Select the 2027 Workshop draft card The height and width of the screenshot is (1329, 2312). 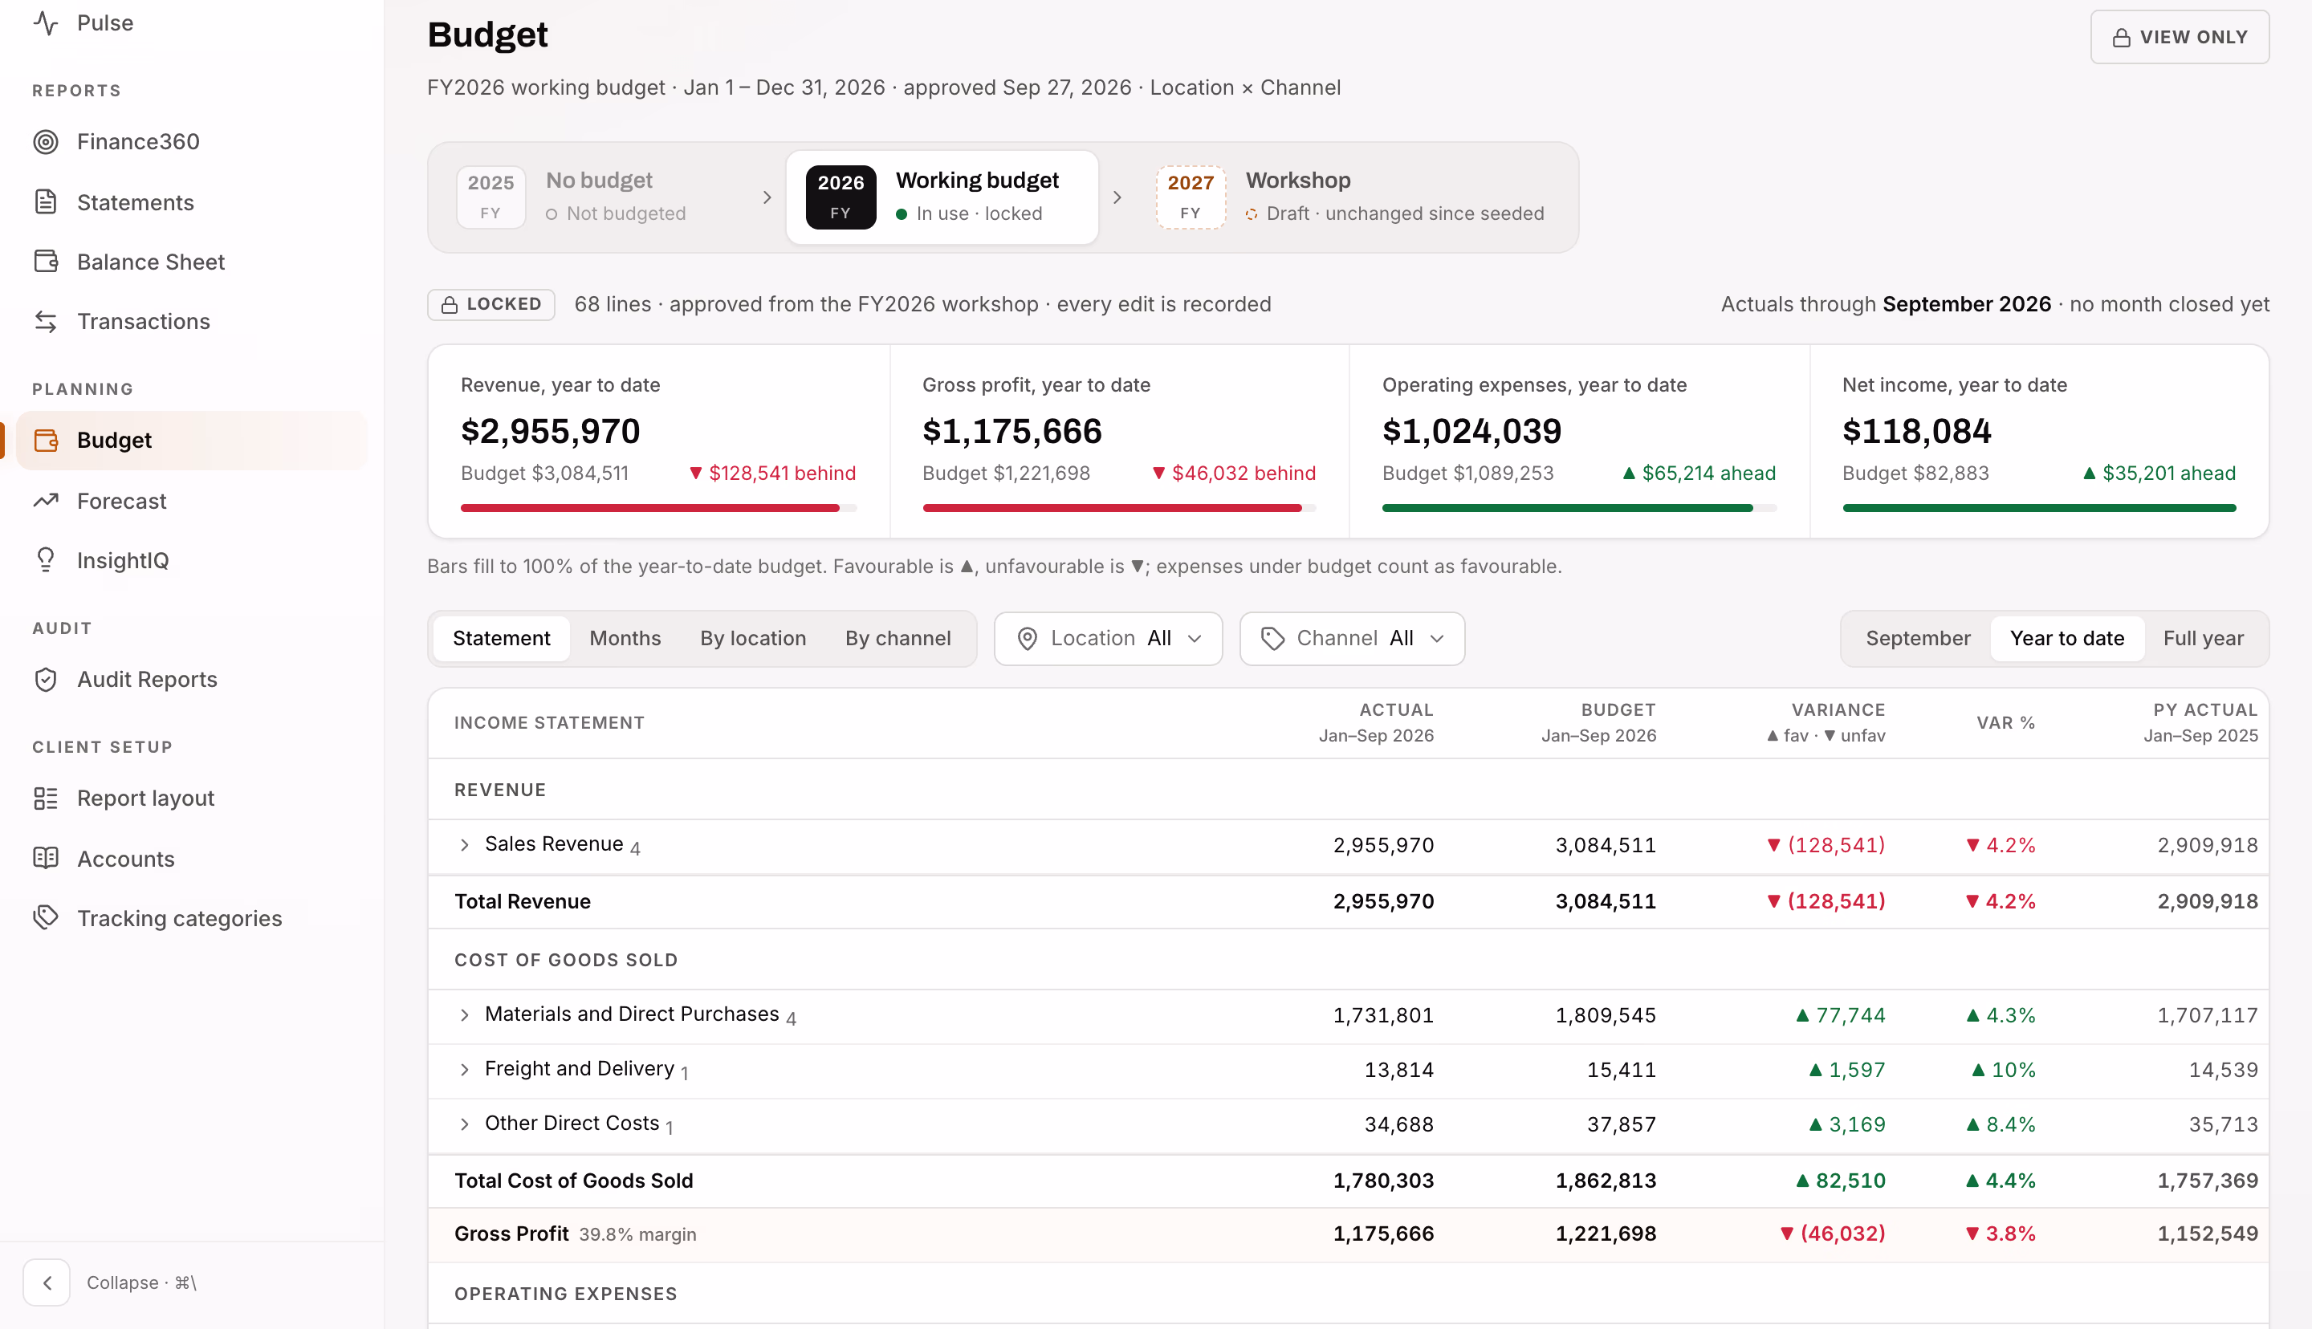(1354, 197)
